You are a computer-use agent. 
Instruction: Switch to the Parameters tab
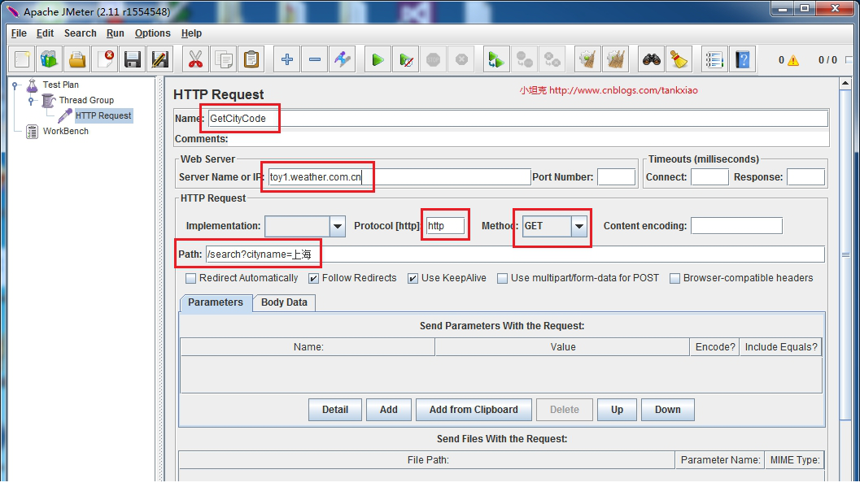click(x=216, y=302)
